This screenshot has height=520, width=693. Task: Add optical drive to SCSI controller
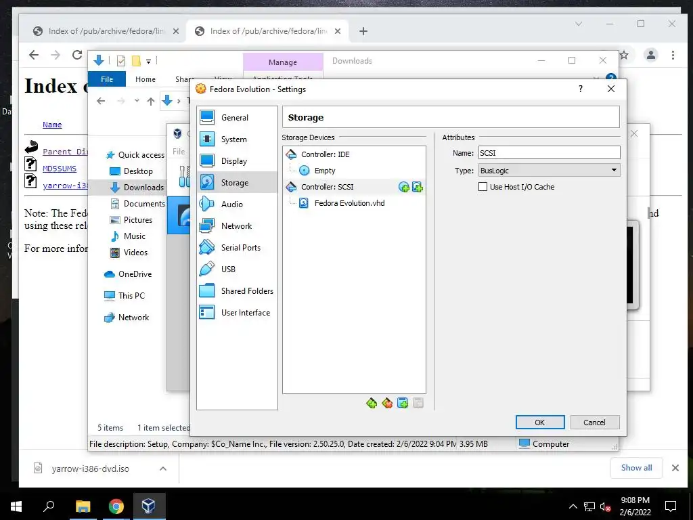403,187
